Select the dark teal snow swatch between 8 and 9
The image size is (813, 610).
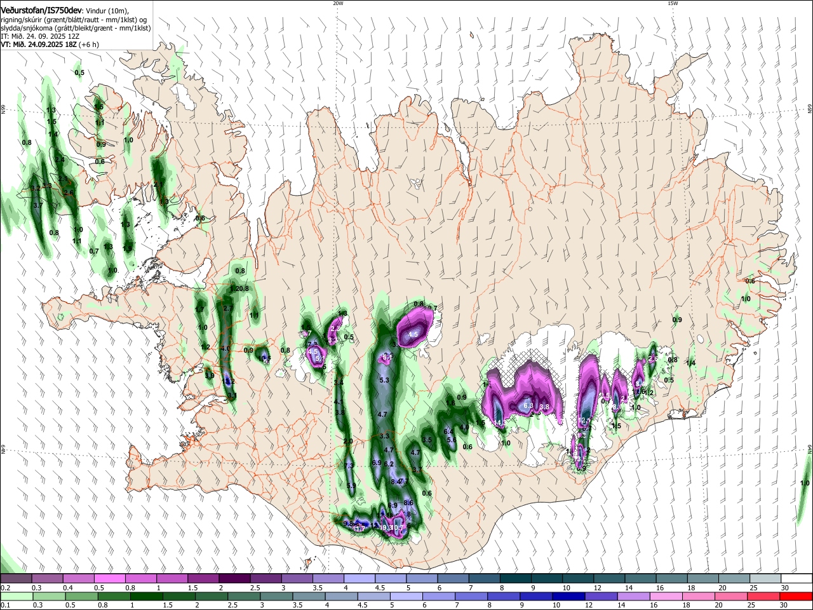[x=516, y=579]
